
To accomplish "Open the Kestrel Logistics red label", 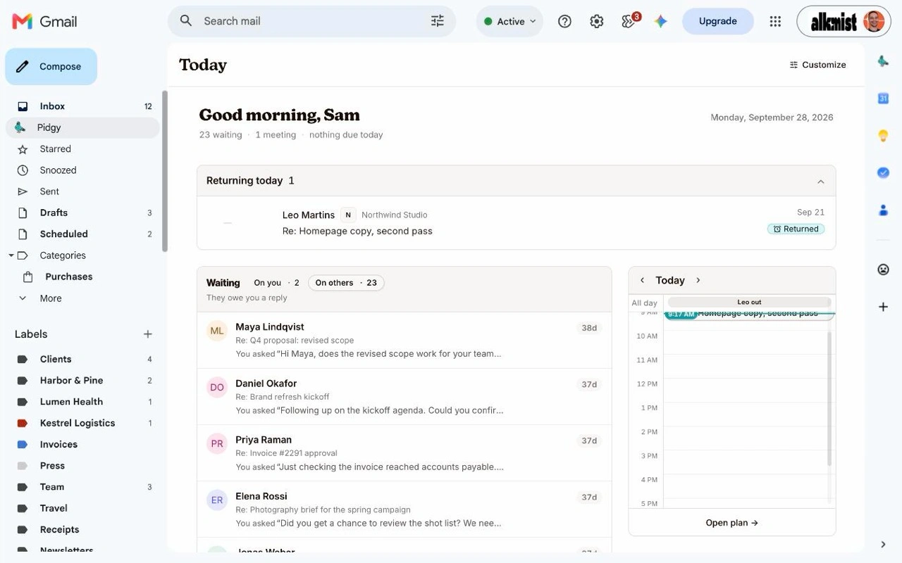I will tap(83, 423).
